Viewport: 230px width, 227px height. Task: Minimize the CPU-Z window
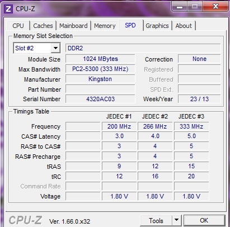pos(180,7)
